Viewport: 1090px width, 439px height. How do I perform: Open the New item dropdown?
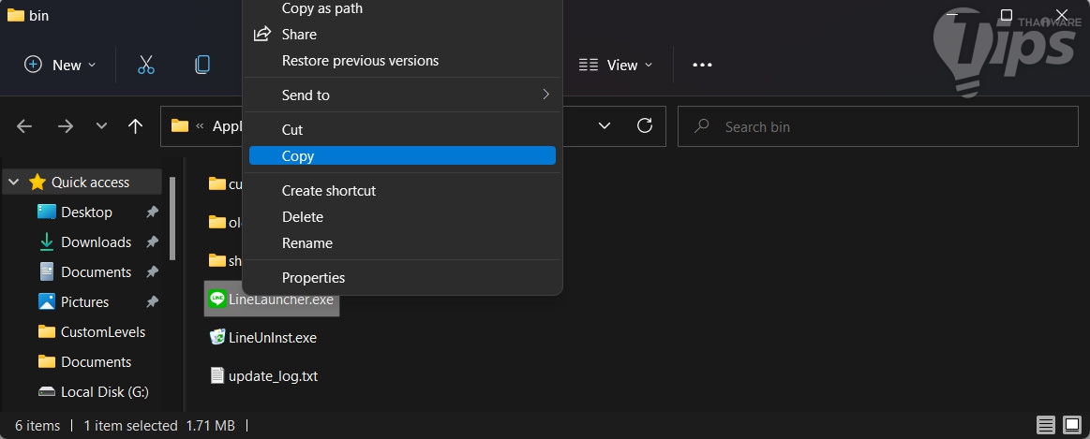tap(60, 65)
